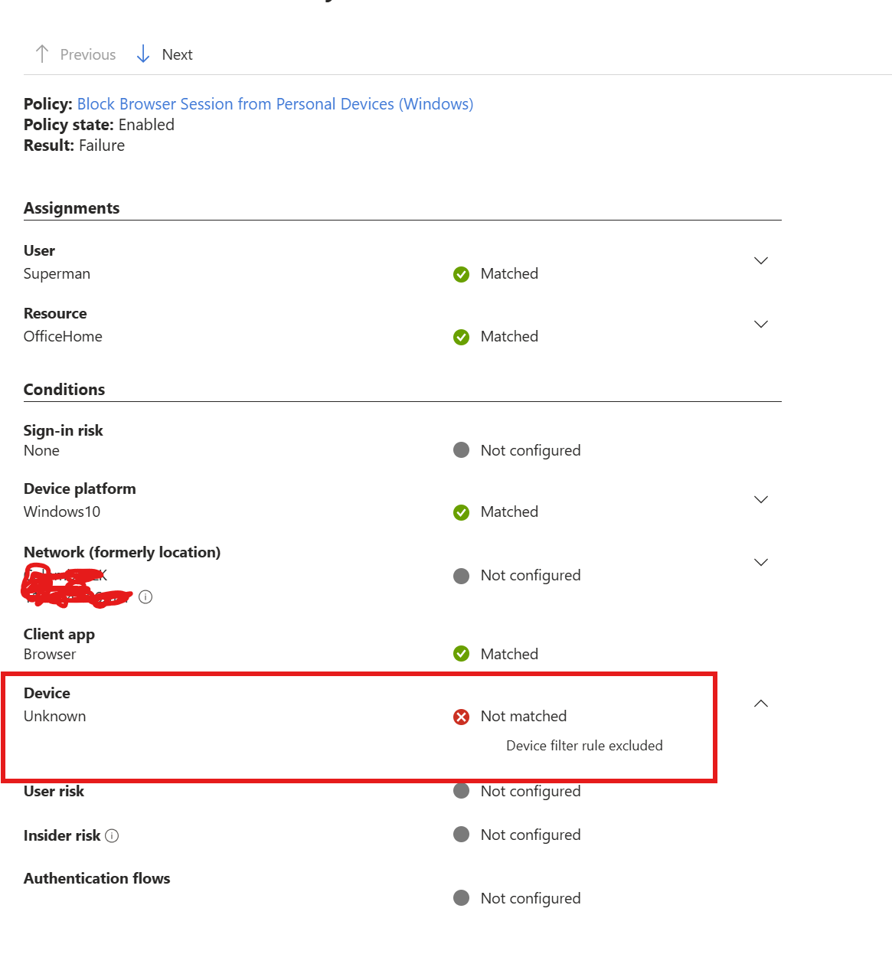Click the 'Policy state: Enabled' text
The height and width of the screenshot is (977, 892).
pyautogui.click(x=99, y=125)
